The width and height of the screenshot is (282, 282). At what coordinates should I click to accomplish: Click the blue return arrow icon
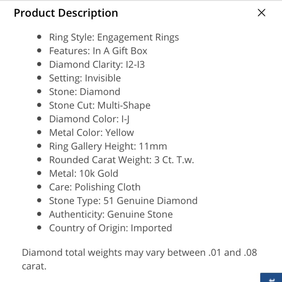pos(271,280)
